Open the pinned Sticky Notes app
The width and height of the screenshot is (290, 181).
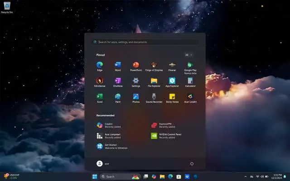(x=172, y=98)
